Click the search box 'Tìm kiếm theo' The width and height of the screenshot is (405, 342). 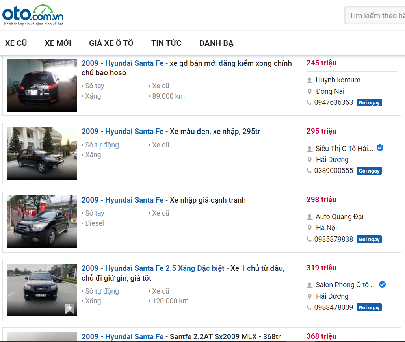tap(375, 15)
